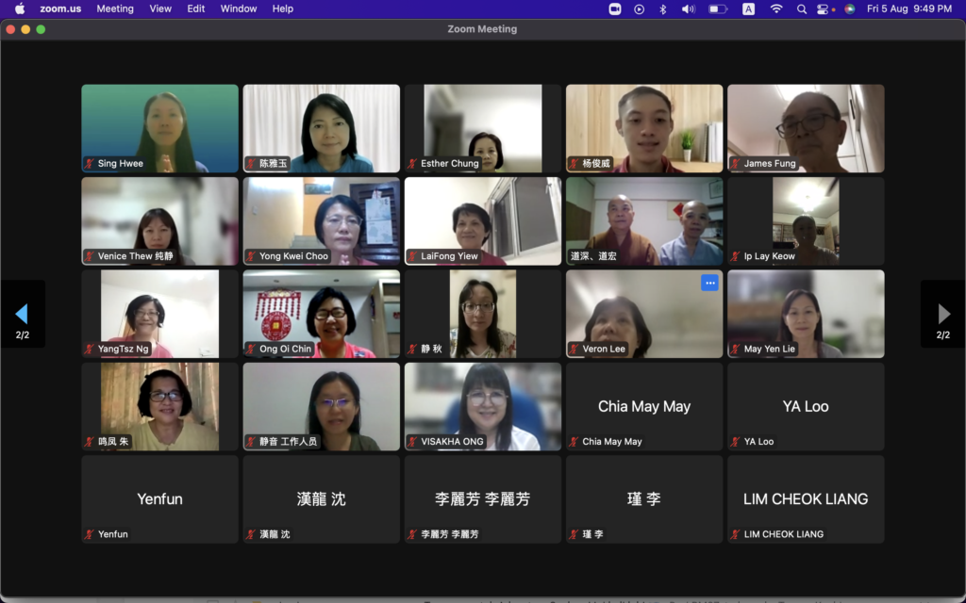
Task: Open the View menu
Action: [x=160, y=8]
